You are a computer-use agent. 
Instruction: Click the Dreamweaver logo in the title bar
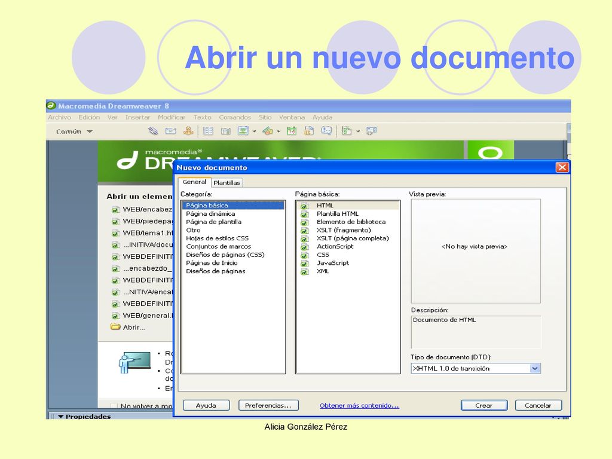click(51, 105)
